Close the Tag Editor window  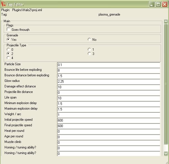coord(165,4)
